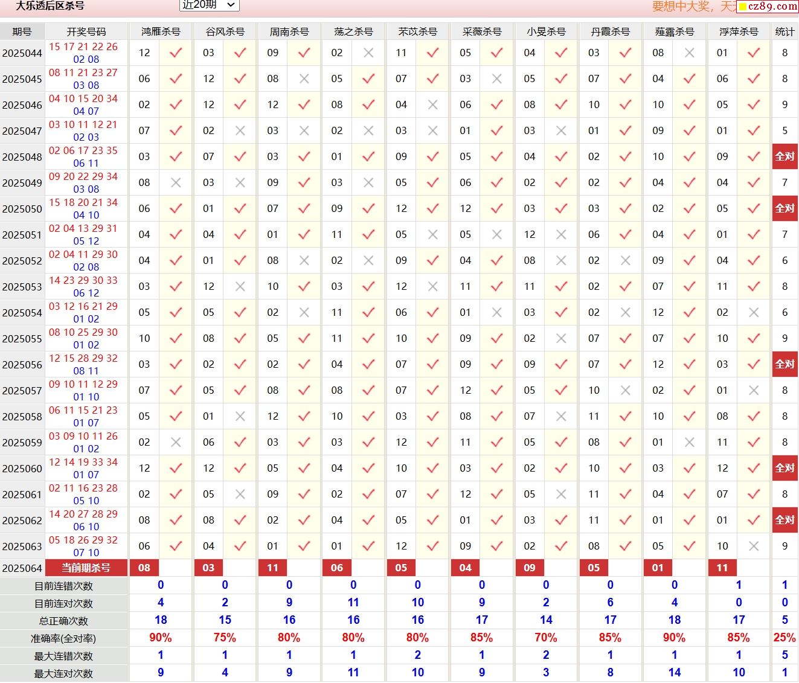The width and height of the screenshot is (799, 683).
Task: Click winning numbers of period 2025056
Action: point(83,364)
